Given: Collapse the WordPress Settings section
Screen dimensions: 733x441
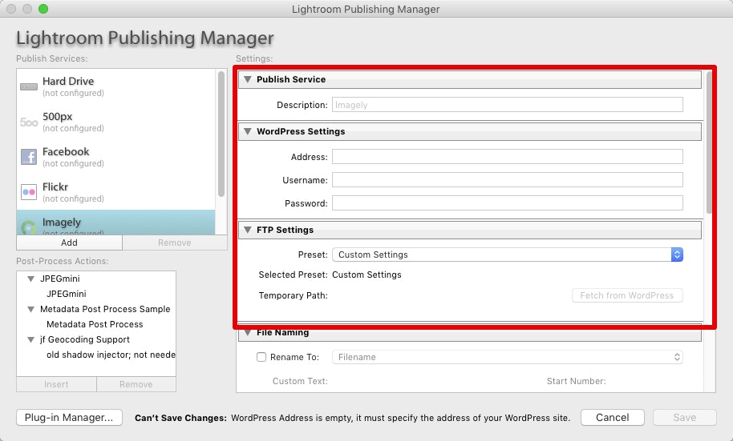Looking at the screenshot, I should coord(248,131).
